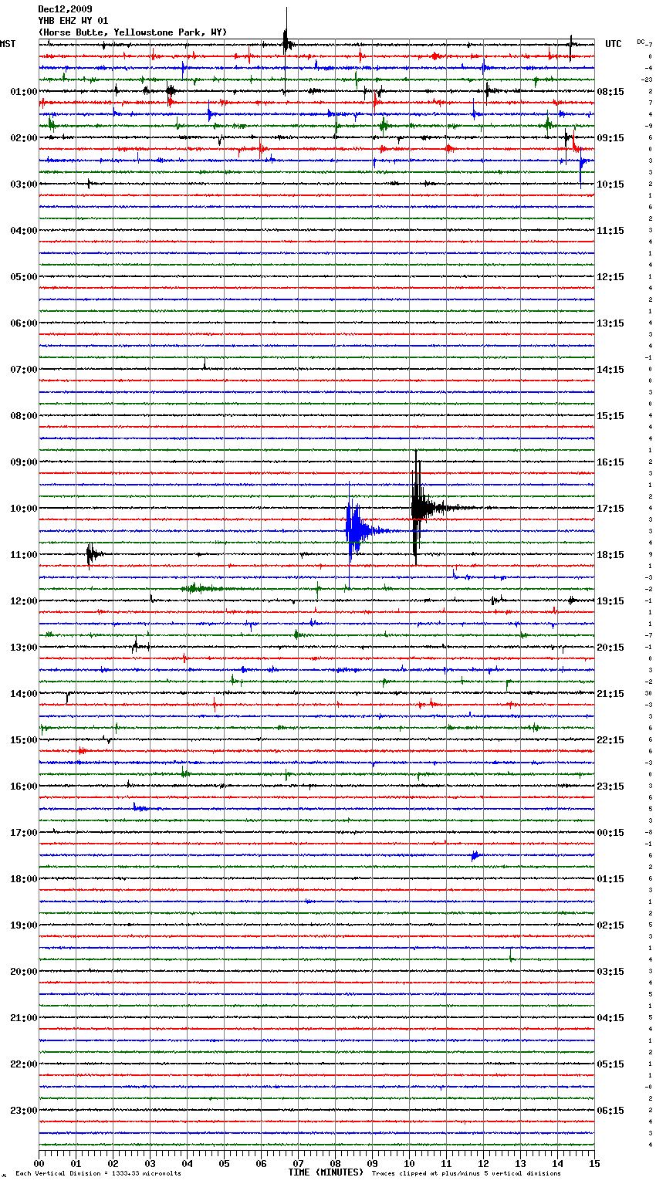
Task: Select the 03:00 MST hour label
Action: pyautogui.click(x=24, y=184)
